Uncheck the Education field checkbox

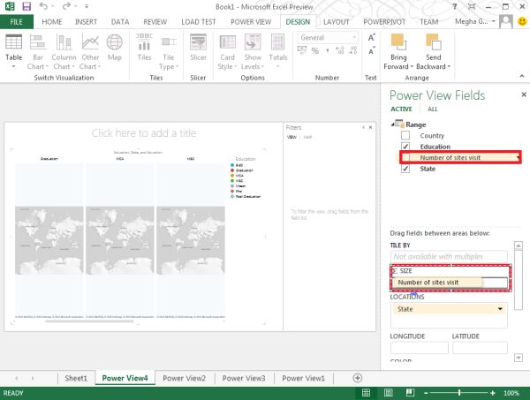tap(405, 147)
